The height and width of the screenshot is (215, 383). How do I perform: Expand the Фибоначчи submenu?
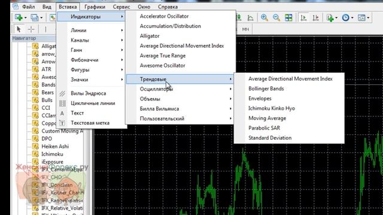(92, 60)
